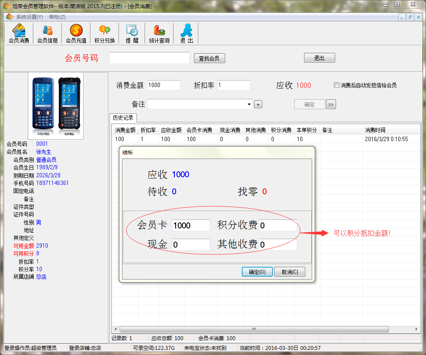
Task: Click the 查找会员 search button
Action: (209, 58)
